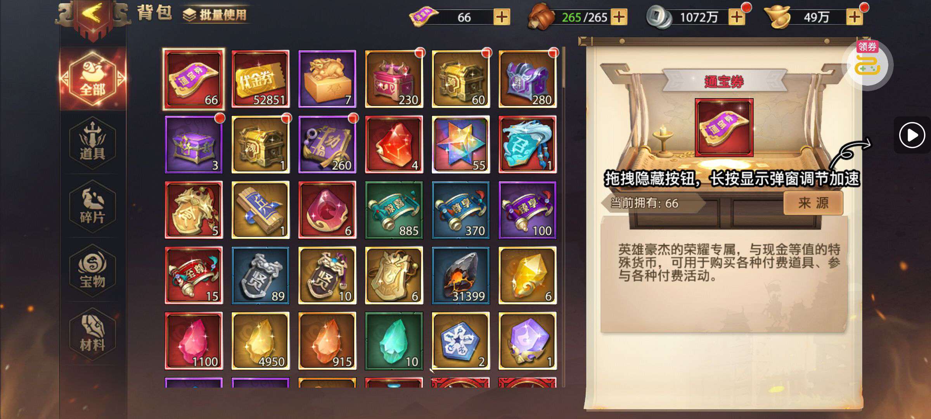The width and height of the screenshot is (931, 419).
Task: Switch to the 碎片 category tab
Action: [92, 207]
